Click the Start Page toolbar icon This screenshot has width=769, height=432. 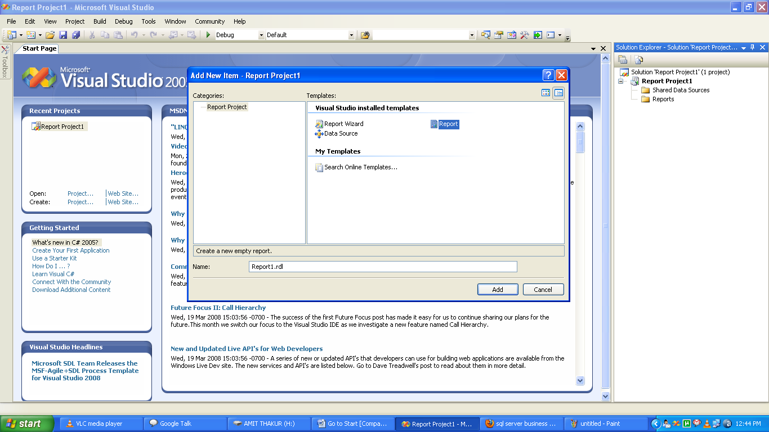tap(538, 35)
